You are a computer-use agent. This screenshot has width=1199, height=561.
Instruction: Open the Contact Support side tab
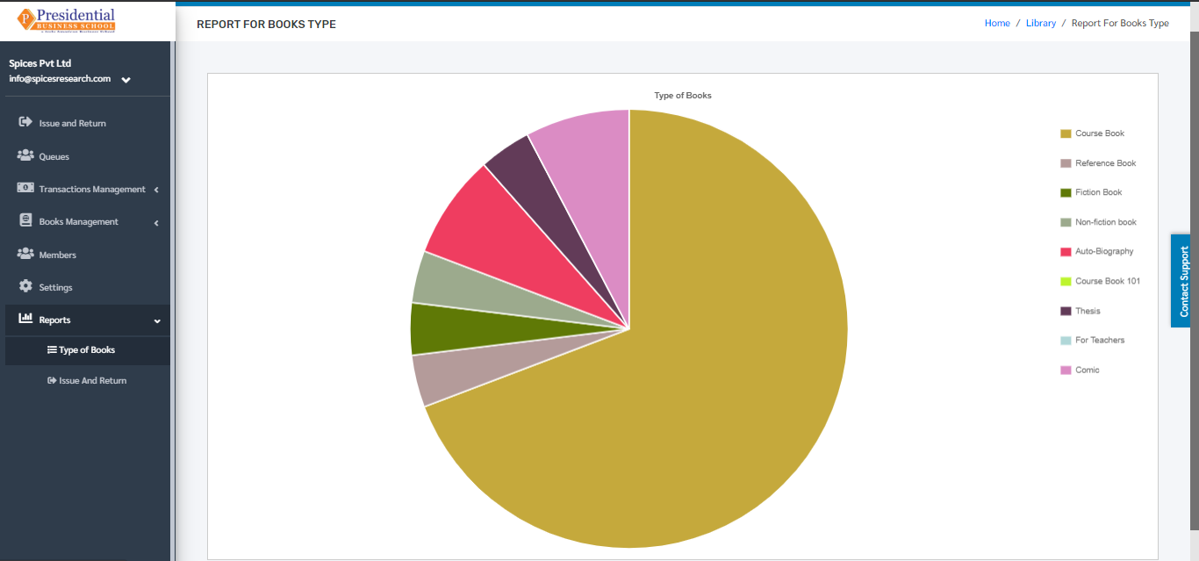coord(1184,281)
